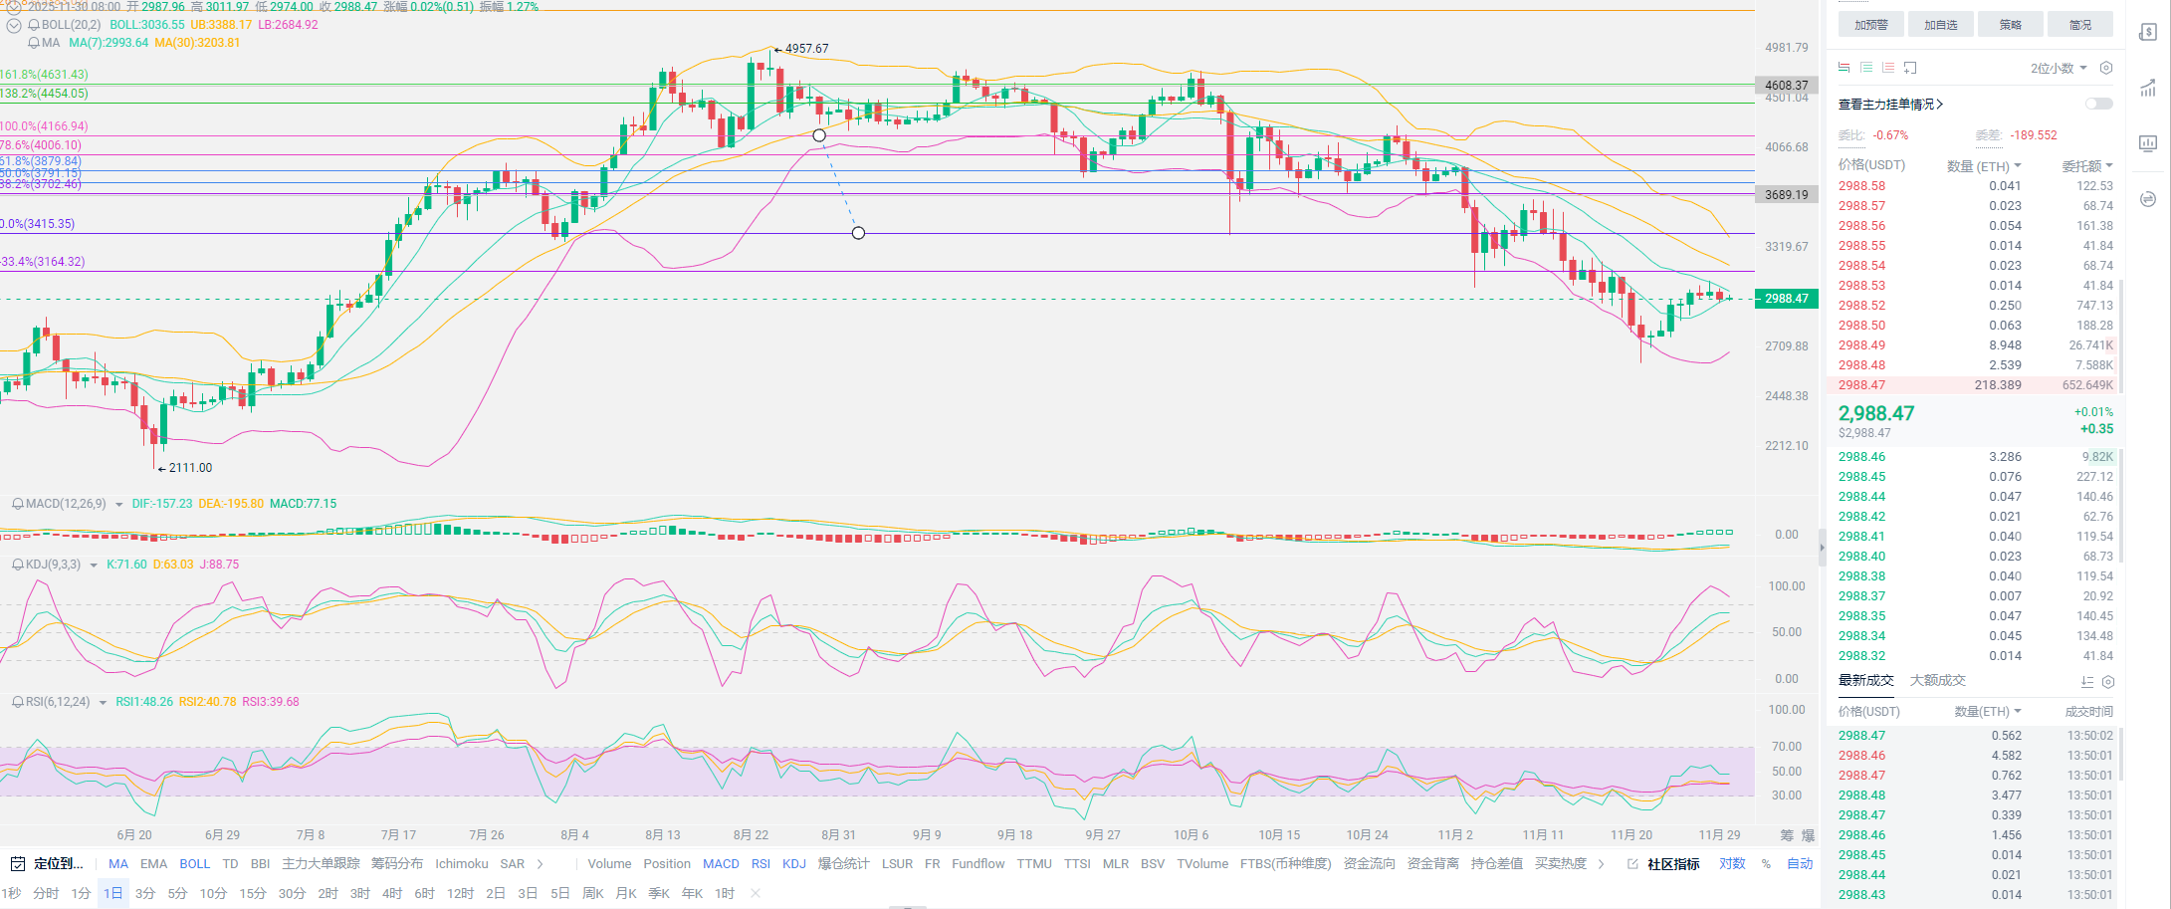Viewport: 2171px width, 909px height.
Task: Select the first order book layout icon
Action: (x=1844, y=68)
